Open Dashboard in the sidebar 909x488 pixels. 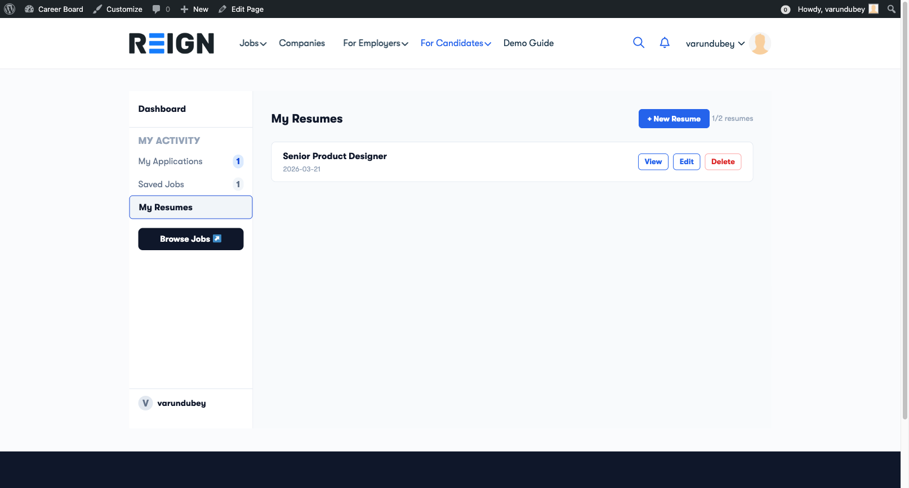click(x=162, y=109)
